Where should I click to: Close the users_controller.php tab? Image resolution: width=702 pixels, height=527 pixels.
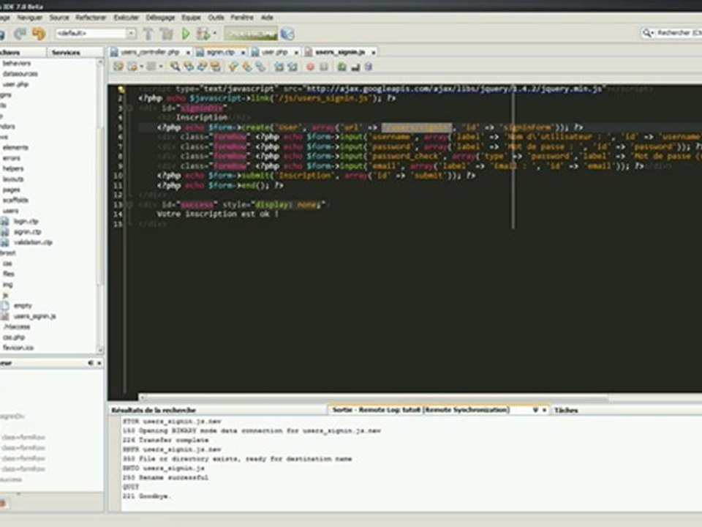tap(188, 53)
